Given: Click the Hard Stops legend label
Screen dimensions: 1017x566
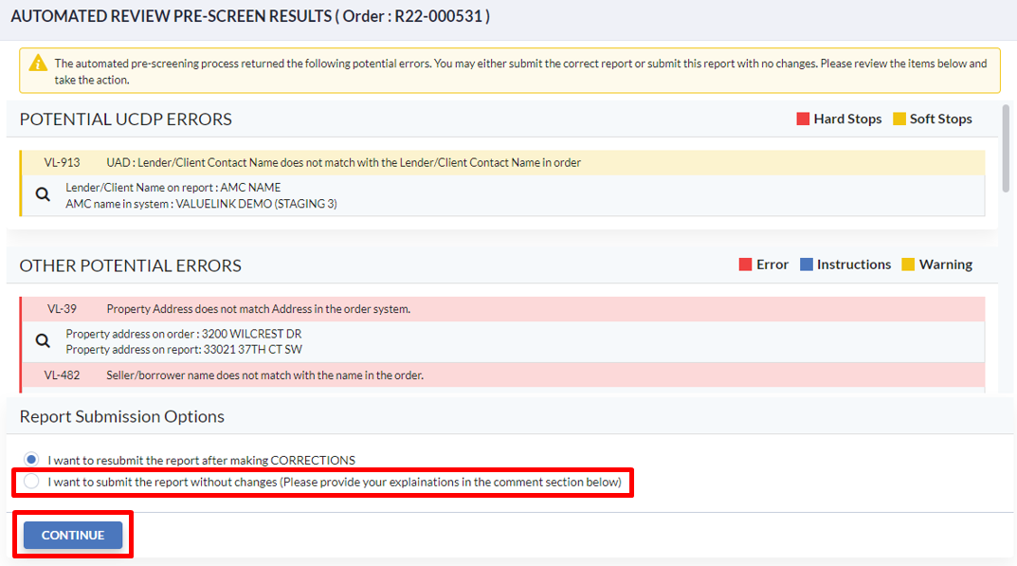Looking at the screenshot, I should (x=847, y=119).
